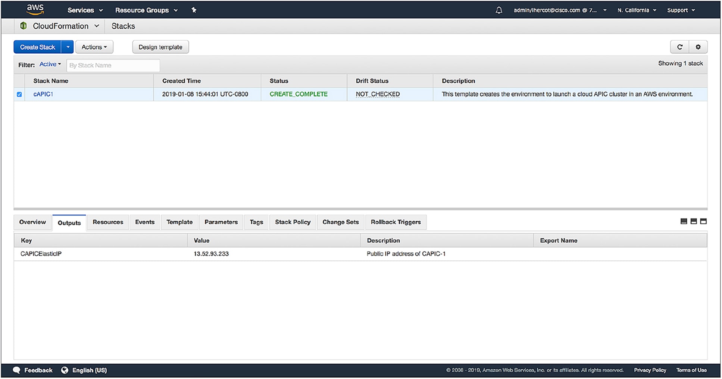The height and width of the screenshot is (379, 722).
Task: Open the notifications bell icon
Action: click(499, 10)
